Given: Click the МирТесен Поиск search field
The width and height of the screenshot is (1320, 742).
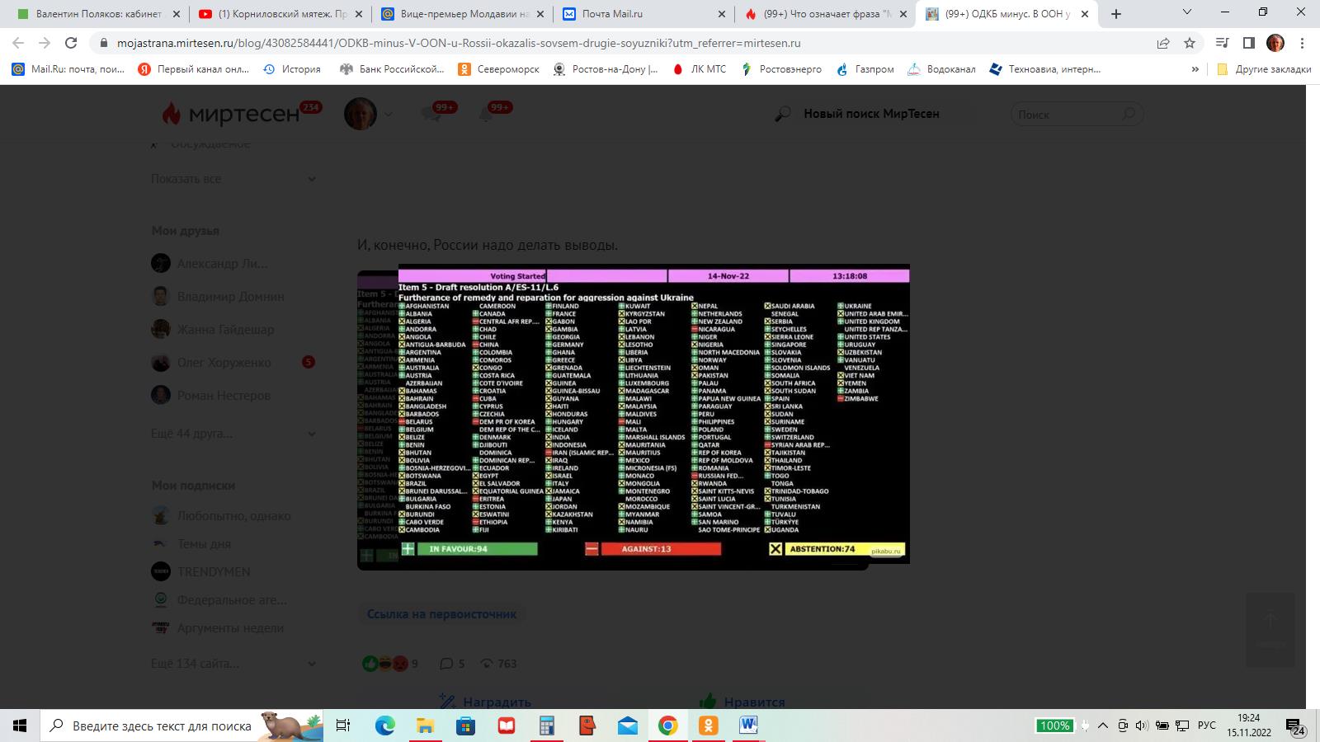Looking at the screenshot, I should (1077, 114).
